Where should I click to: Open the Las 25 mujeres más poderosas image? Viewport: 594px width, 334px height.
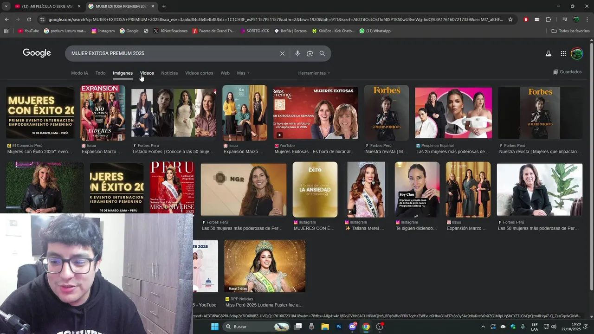point(453,113)
